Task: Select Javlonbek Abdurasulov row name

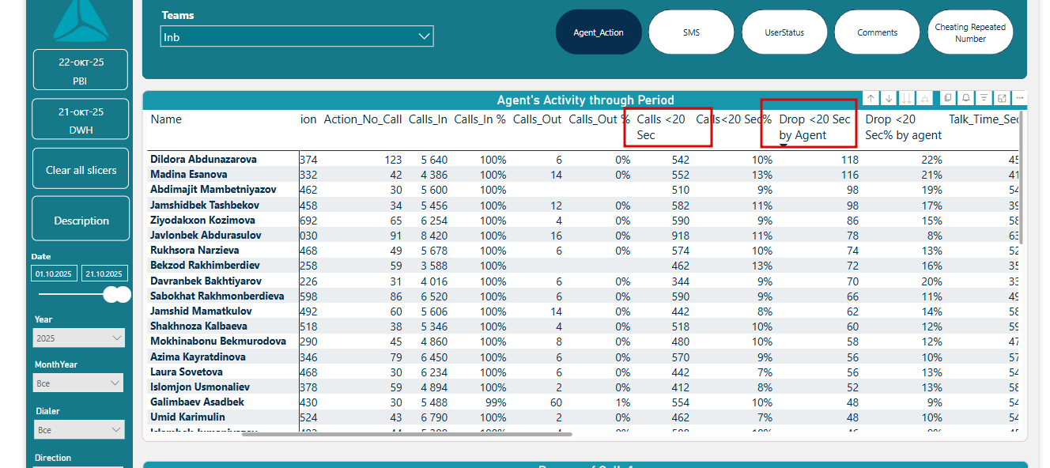Action: (206, 235)
